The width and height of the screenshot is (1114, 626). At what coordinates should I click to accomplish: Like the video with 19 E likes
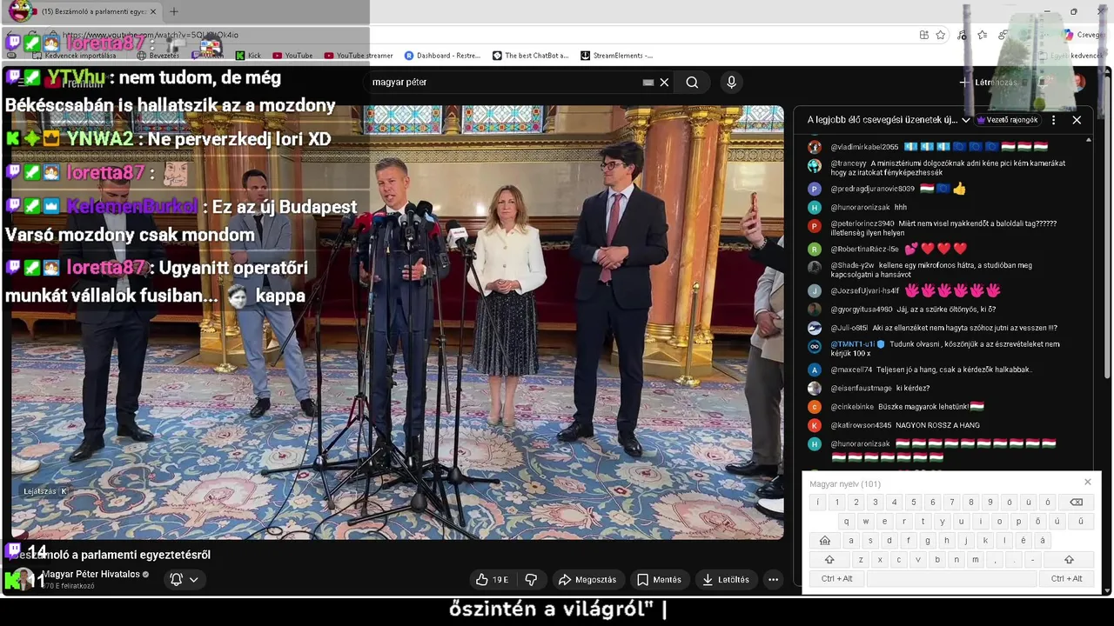coord(493,579)
